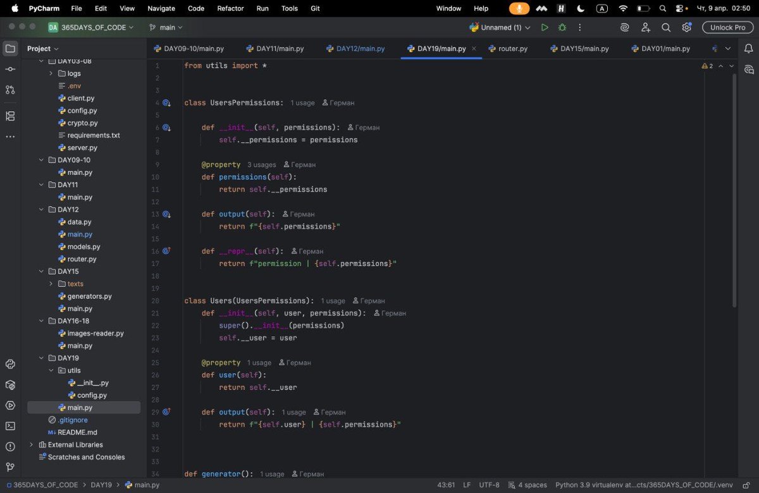The height and width of the screenshot is (493, 759).
Task: Click the warnings indicator showing 2
Action: point(707,66)
